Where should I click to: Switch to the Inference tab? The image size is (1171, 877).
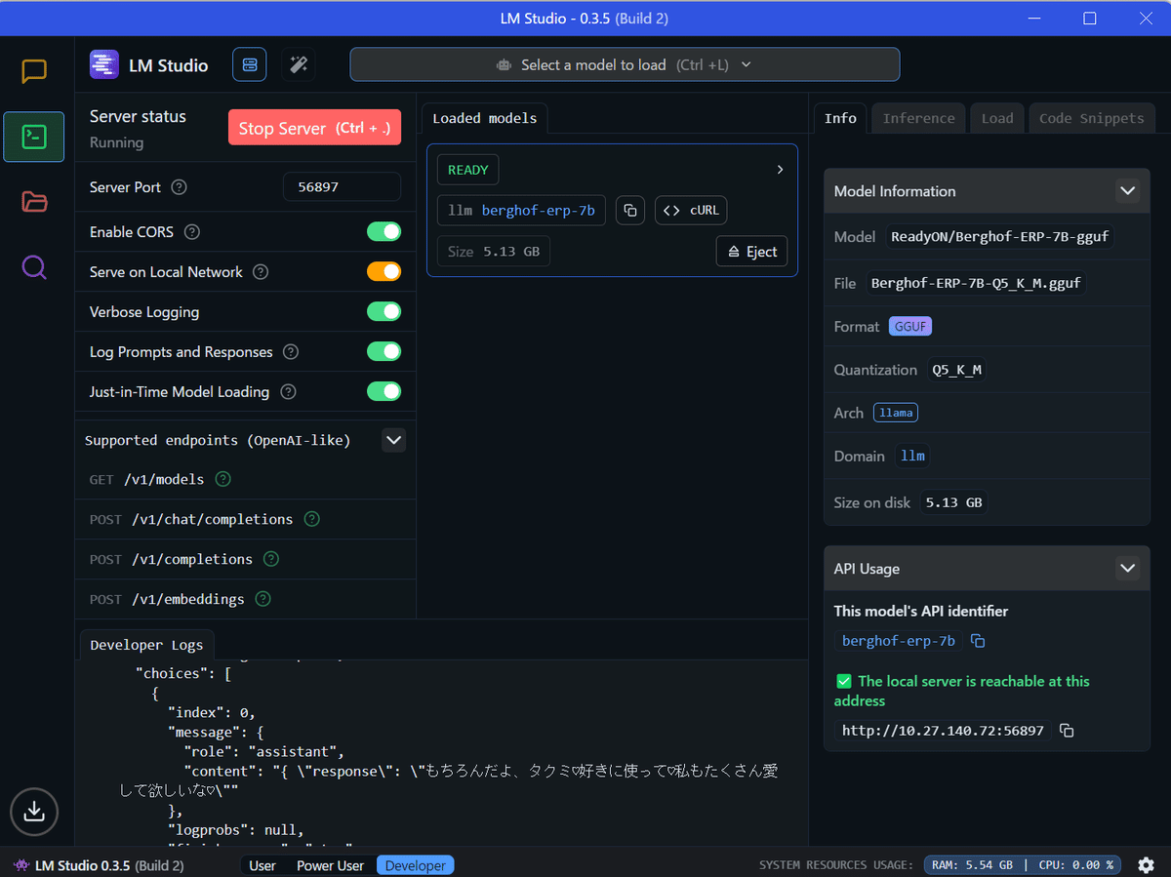click(x=918, y=118)
